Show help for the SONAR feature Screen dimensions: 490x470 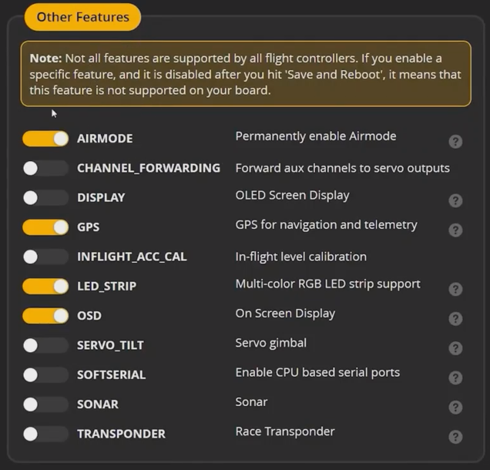455,407
